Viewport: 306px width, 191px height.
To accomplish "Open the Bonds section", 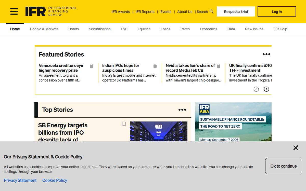I will click(74, 29).
